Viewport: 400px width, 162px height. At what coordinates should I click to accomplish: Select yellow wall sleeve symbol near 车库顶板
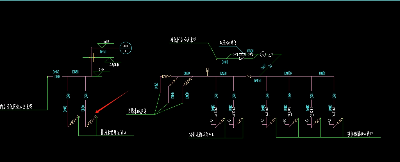[91, 57]
